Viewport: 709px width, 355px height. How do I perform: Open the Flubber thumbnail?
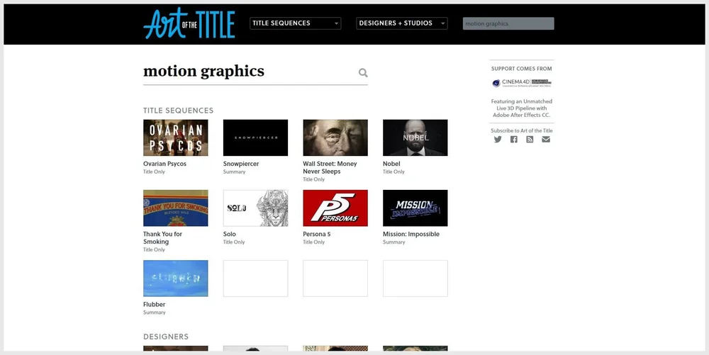tap(175, 278)
